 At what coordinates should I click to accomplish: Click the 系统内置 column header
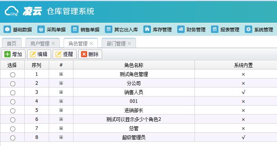click(x=244, y=65)
